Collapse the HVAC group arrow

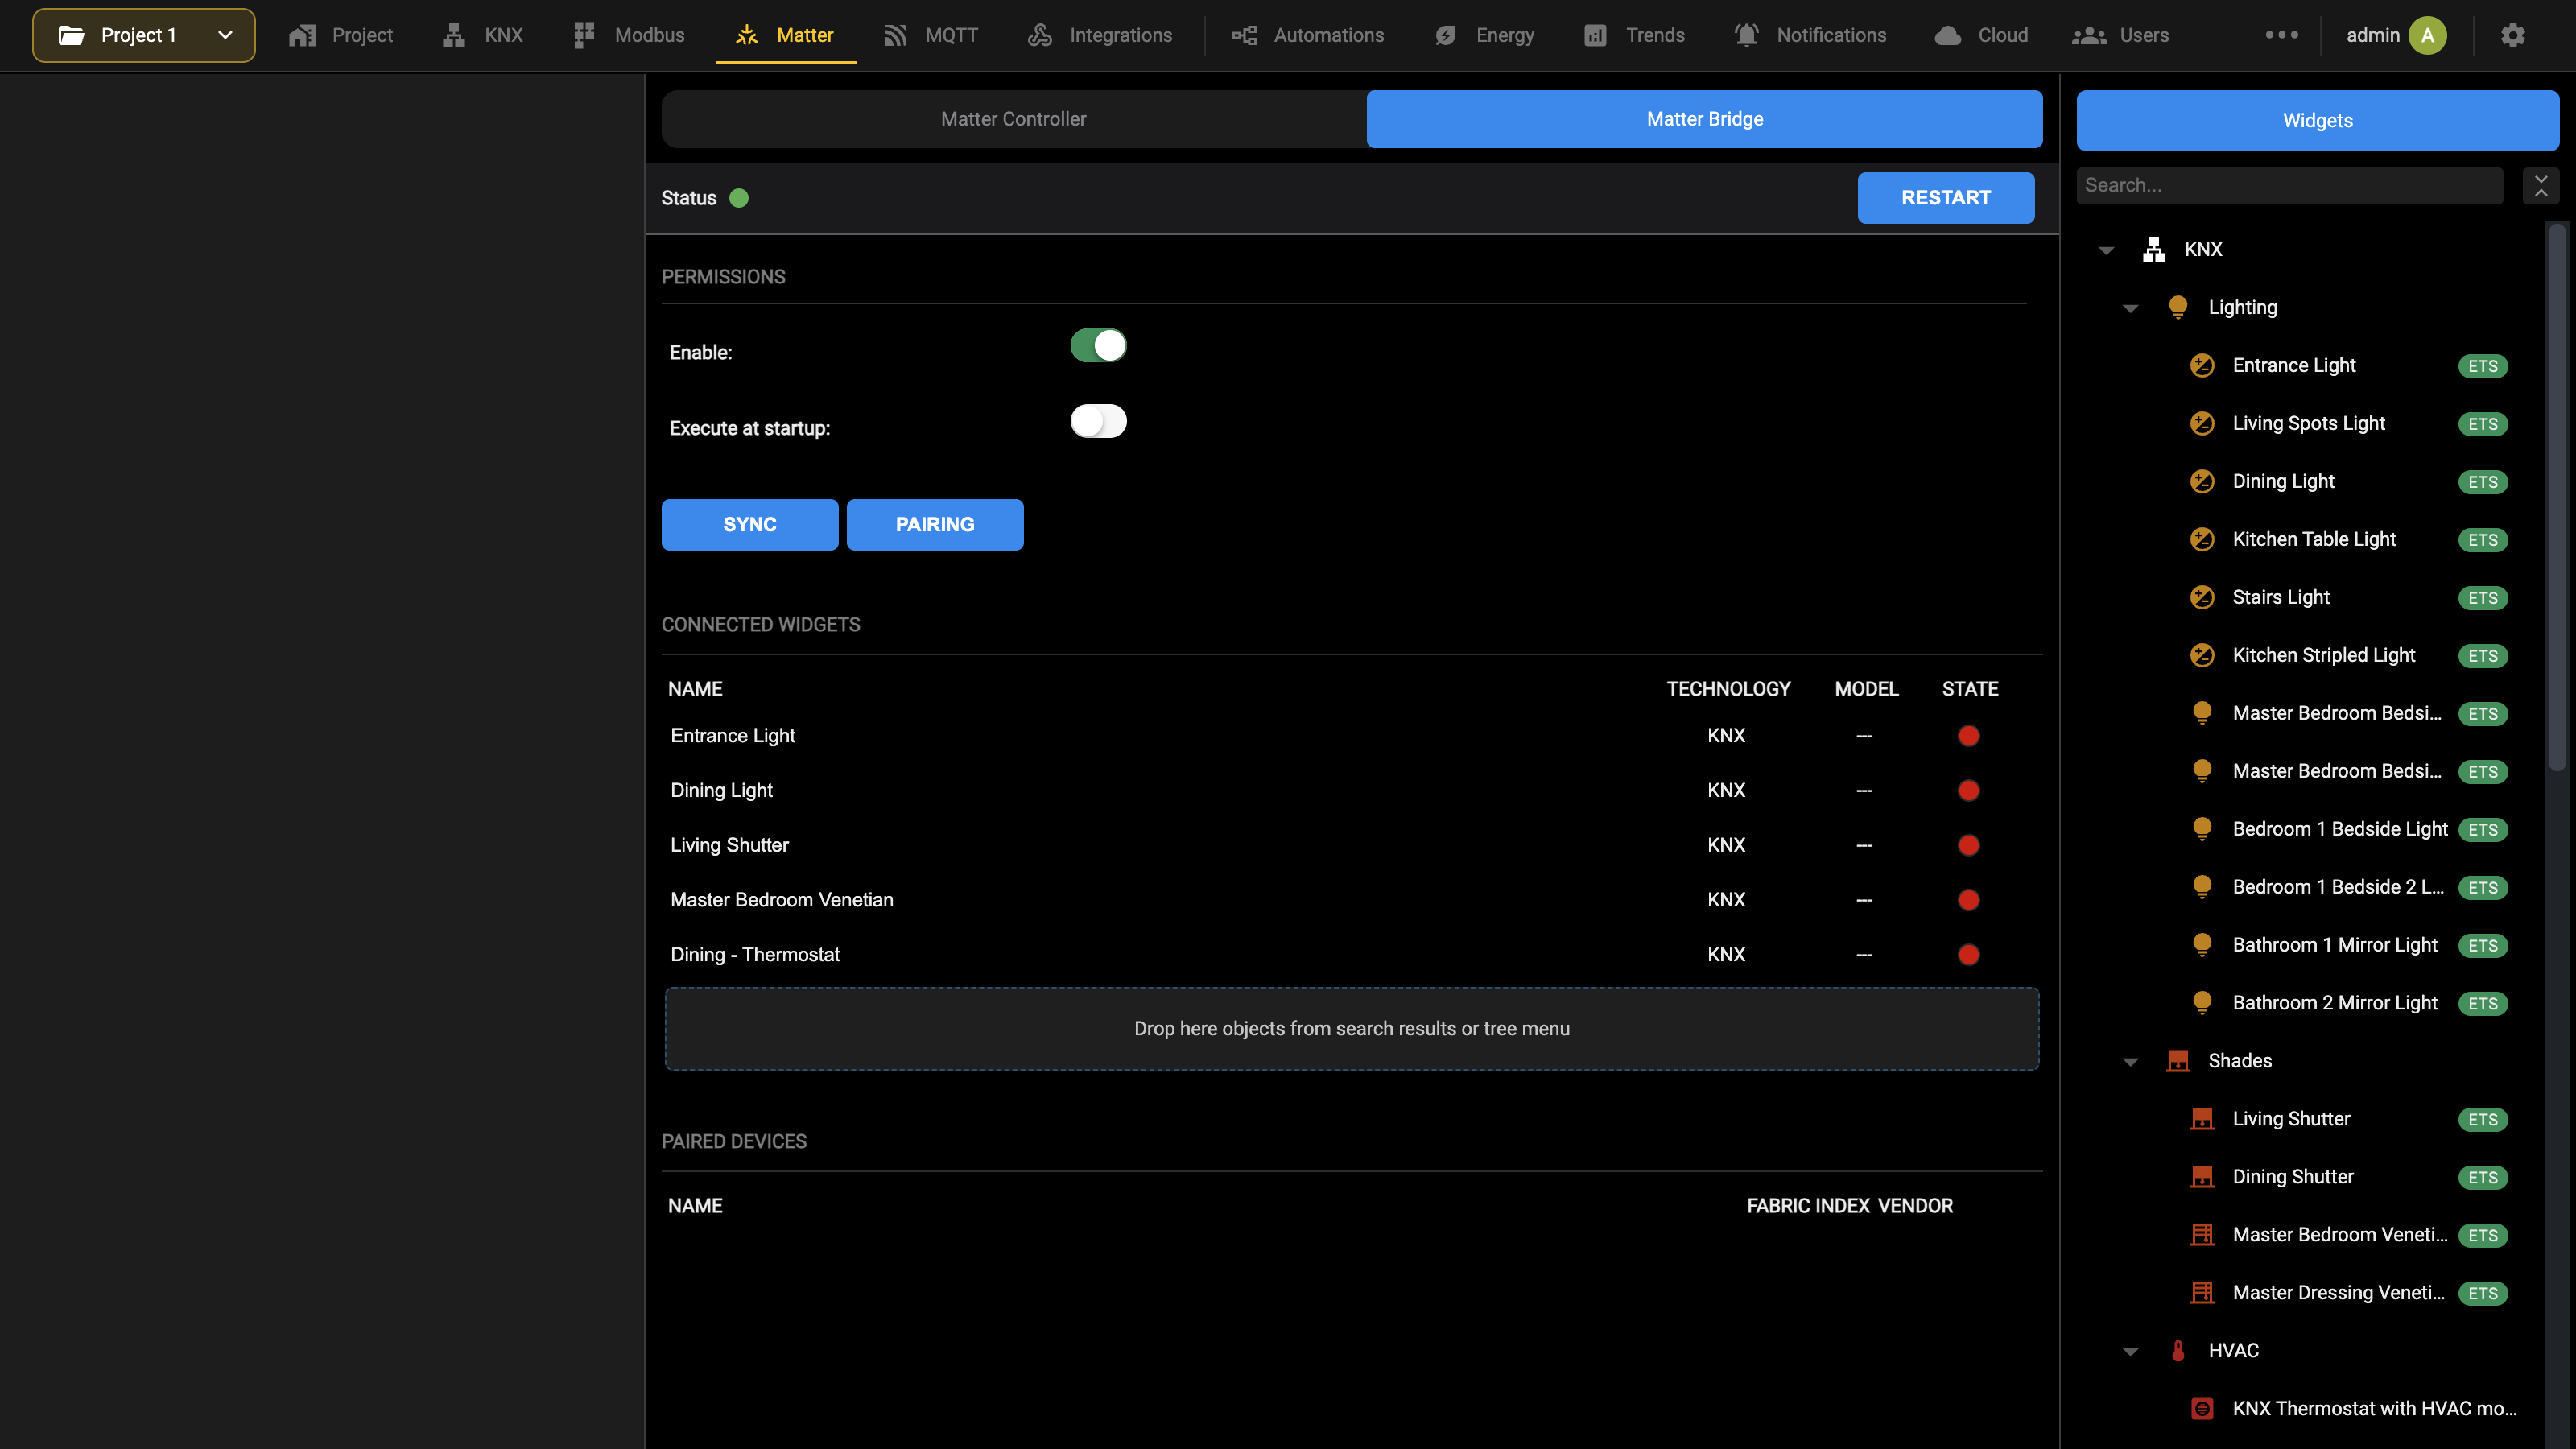point(2130,1352)
